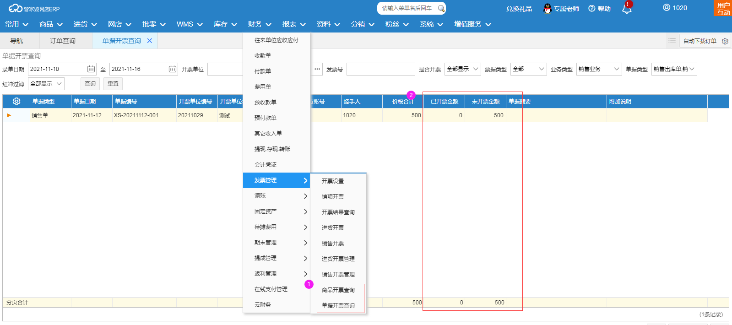The image size is (732, 325).
Task: Click the 重置 button
Action: pos(113,84)
